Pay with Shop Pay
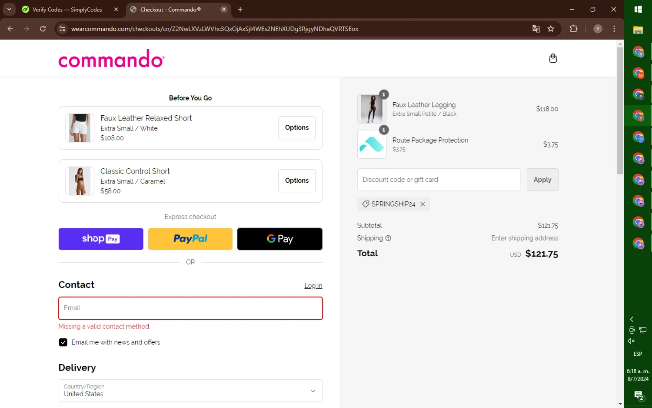This screenshot has width=652, height=408. click(x=101, y=239)
